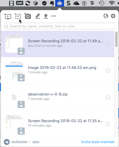Open Evernote elephant icon in menu bar
This screenshot has width=119, height=147.
(52, 3)
